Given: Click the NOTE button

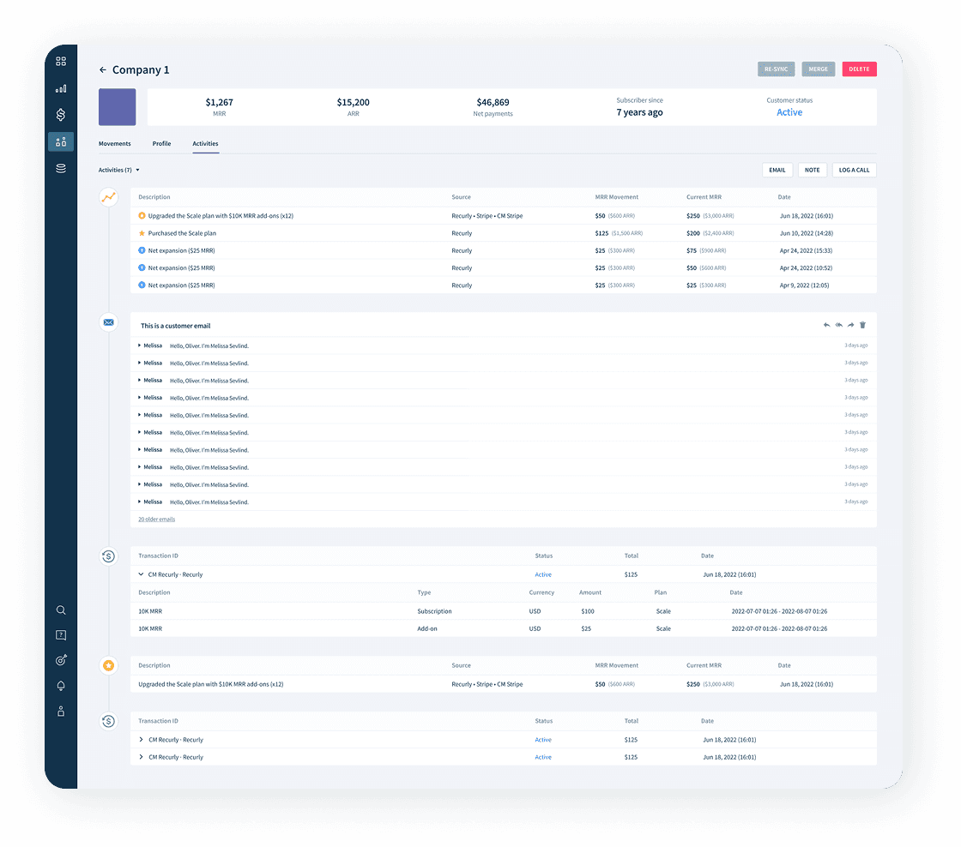Looking at the screenshot, I should (x=812, y=171).
